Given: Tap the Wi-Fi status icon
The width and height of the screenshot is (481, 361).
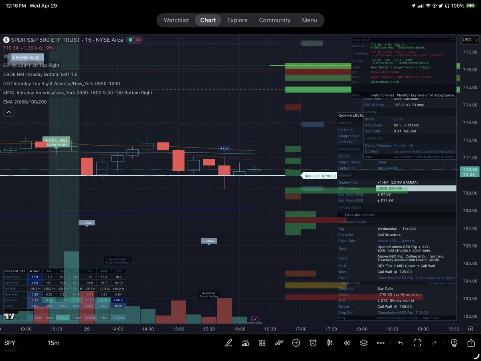Looking at the screenshot, I should [428, 6].
